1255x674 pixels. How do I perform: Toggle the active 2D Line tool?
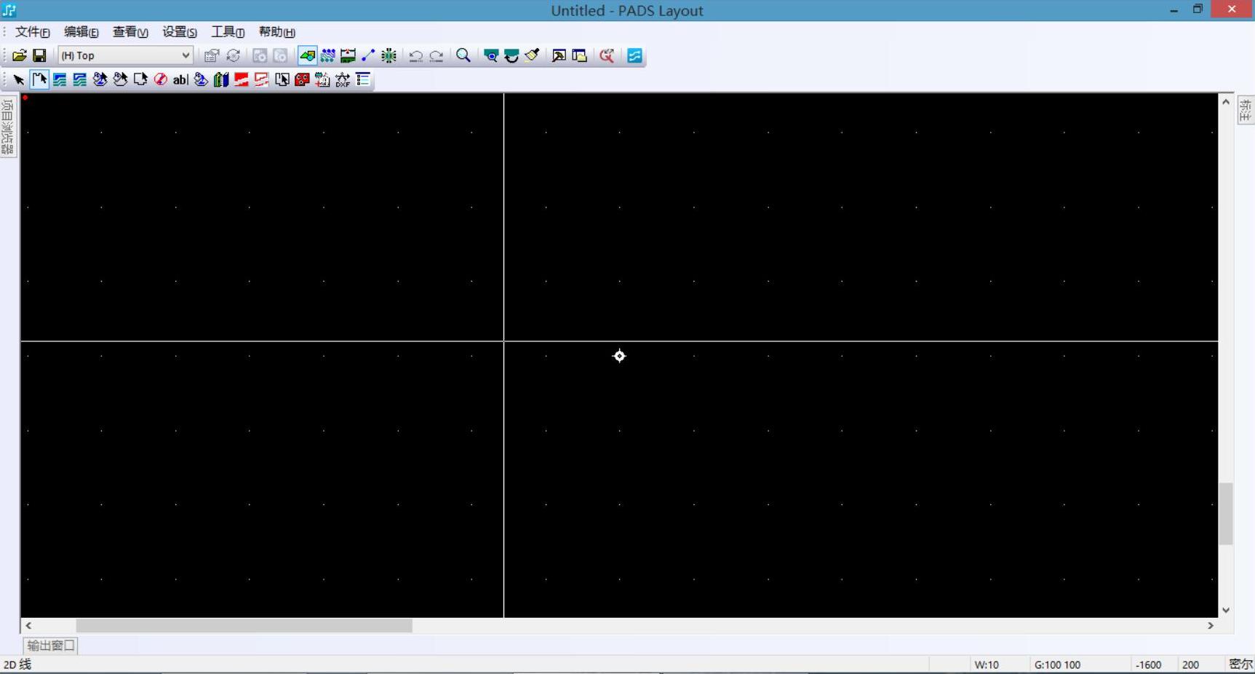(x=39, y=79)
